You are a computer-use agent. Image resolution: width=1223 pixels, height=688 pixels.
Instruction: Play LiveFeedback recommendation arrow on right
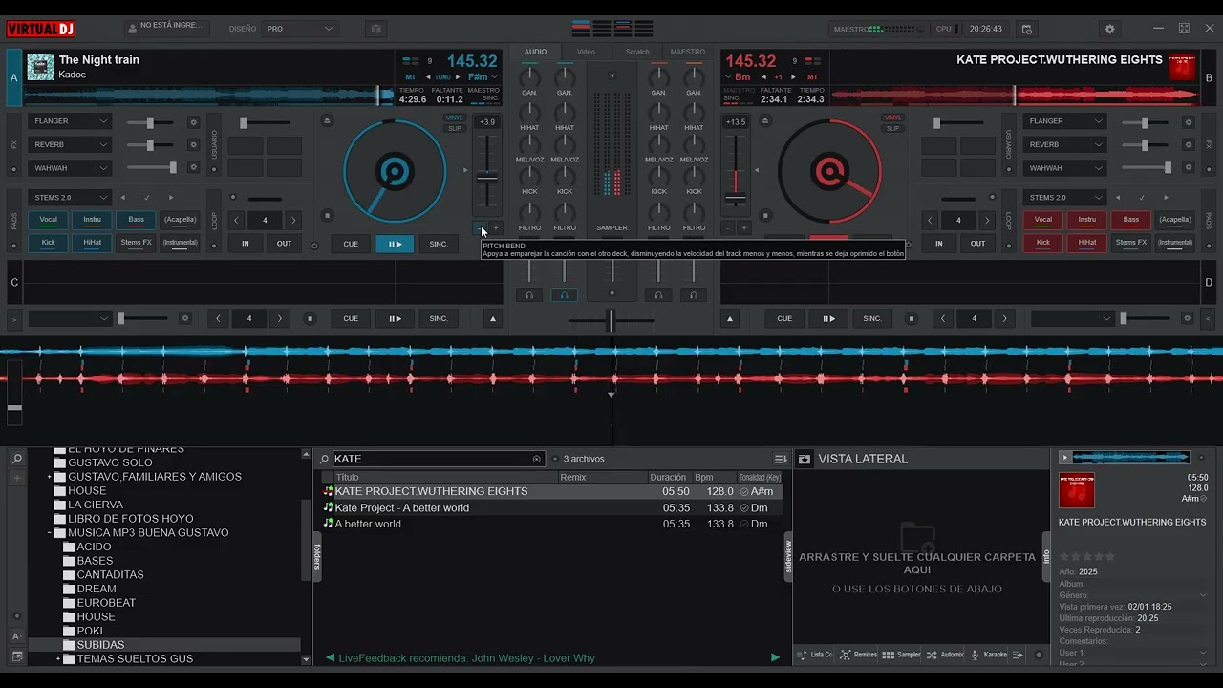(775, 657)
